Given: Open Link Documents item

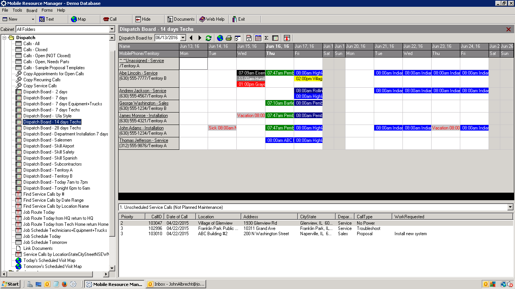Looking at the screenshot, I should pos(38,248).
